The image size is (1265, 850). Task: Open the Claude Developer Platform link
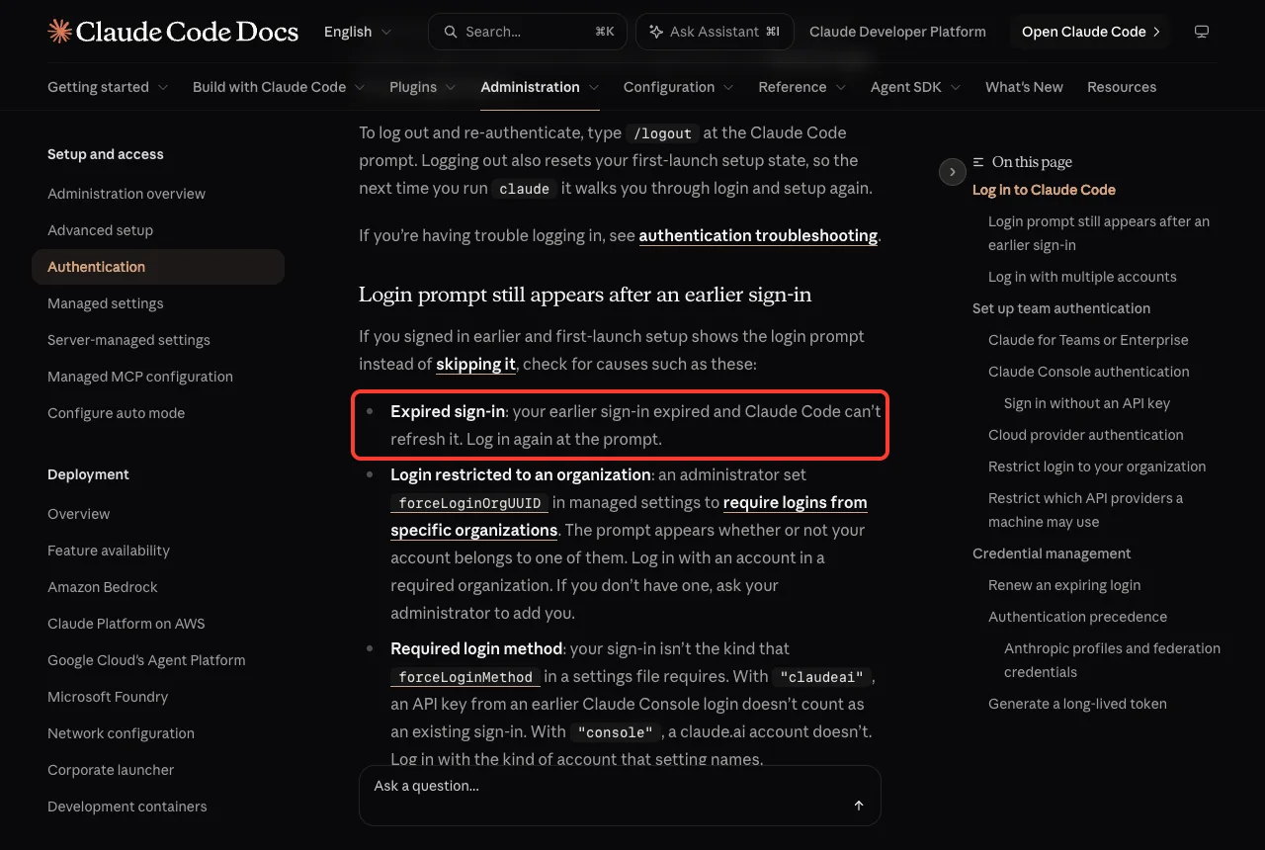pos(897,32)
